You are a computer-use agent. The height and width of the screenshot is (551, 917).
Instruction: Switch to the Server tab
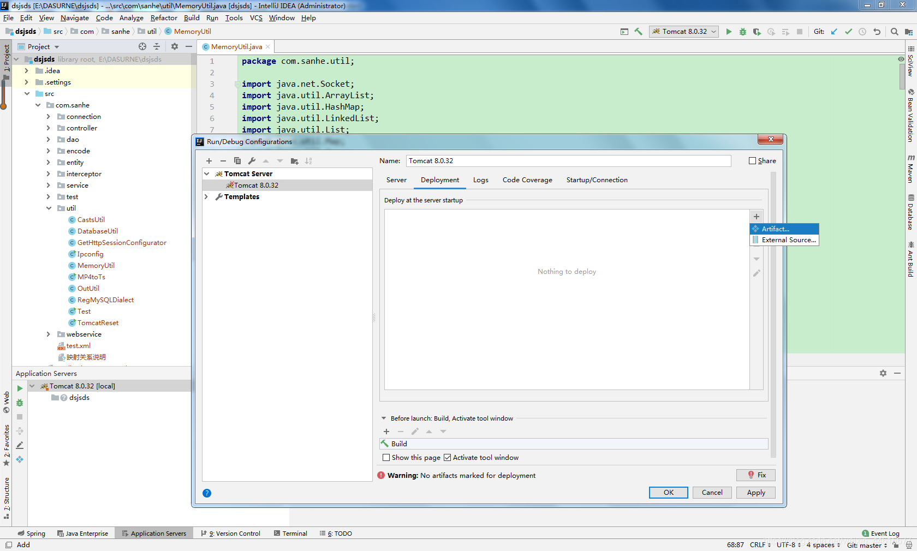tap(396, 180)
